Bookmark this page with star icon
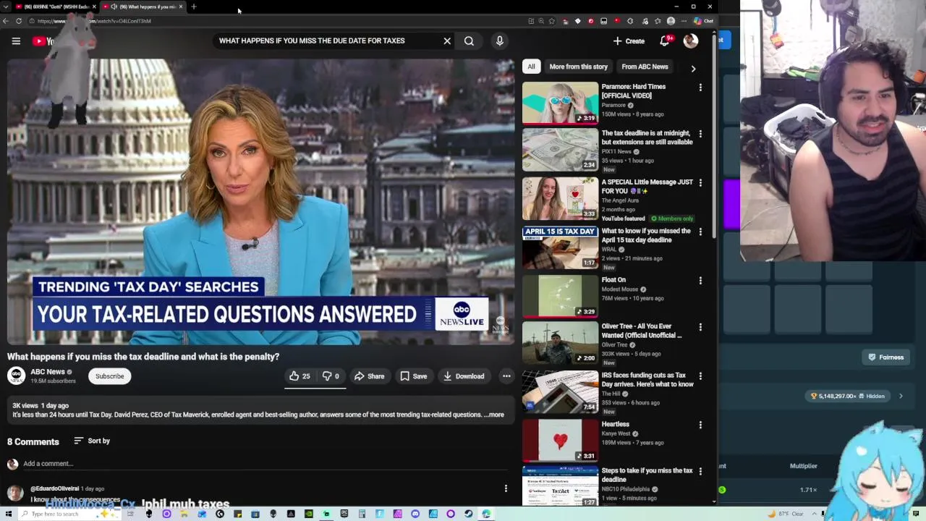This screenshot has height=521, width=926. click(552, 21)
